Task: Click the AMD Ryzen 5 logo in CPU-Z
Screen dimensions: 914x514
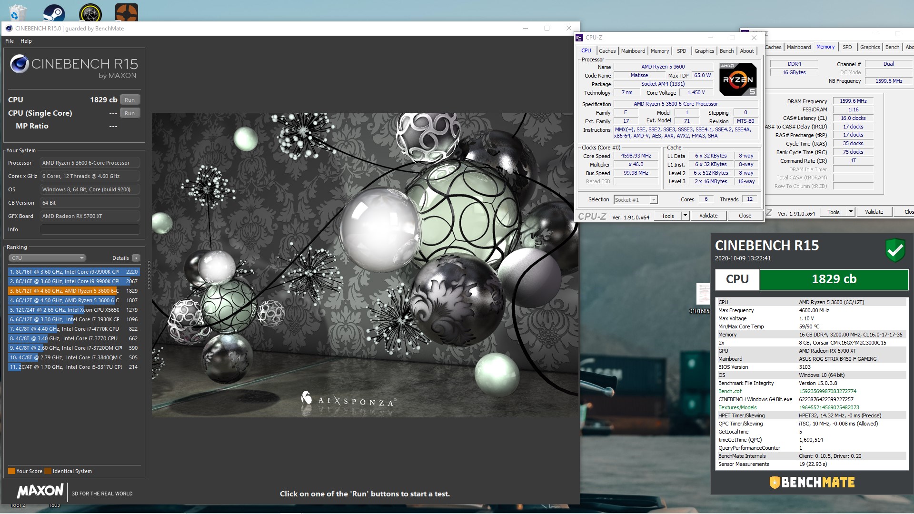Action: point(738,79)
